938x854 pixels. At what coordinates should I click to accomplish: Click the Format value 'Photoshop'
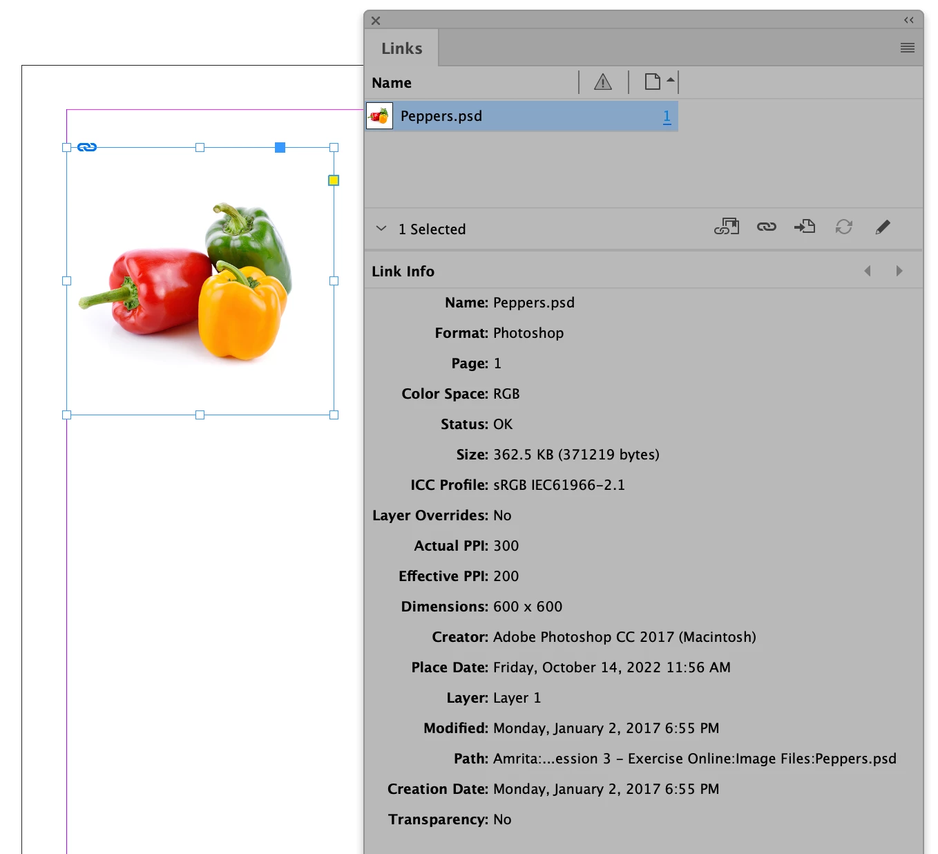pyautogui.click(x=528, y=333)
